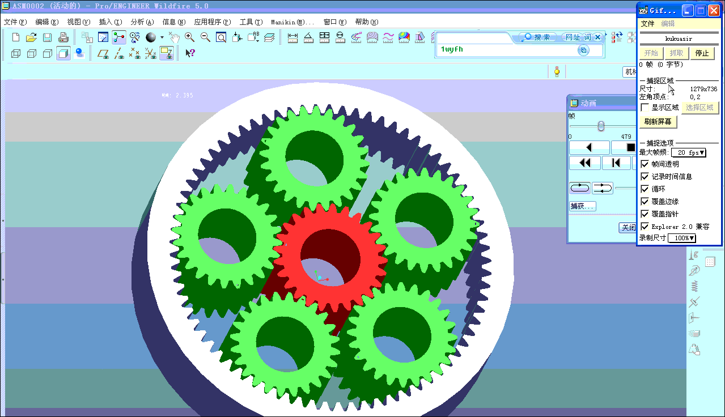
Task: Click the zoom in magnifier
Action: (190, 37)
